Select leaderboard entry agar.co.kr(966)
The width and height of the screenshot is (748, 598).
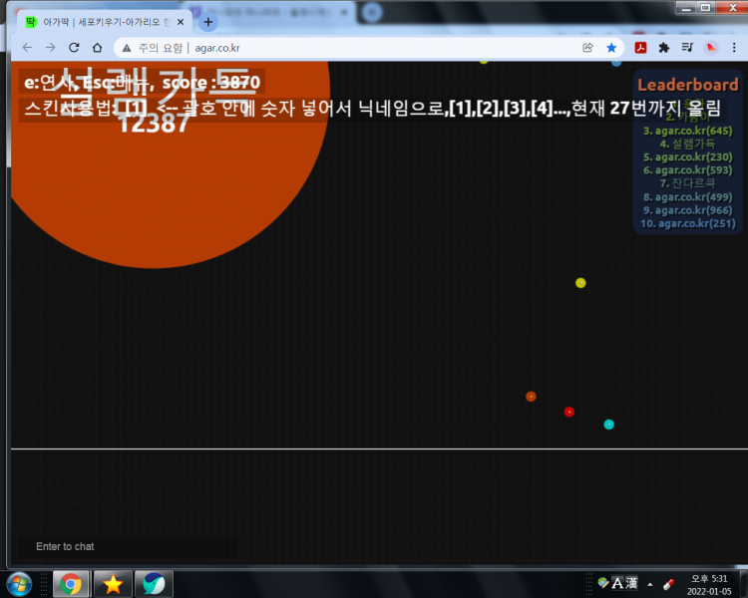click(x=687, y=210)
